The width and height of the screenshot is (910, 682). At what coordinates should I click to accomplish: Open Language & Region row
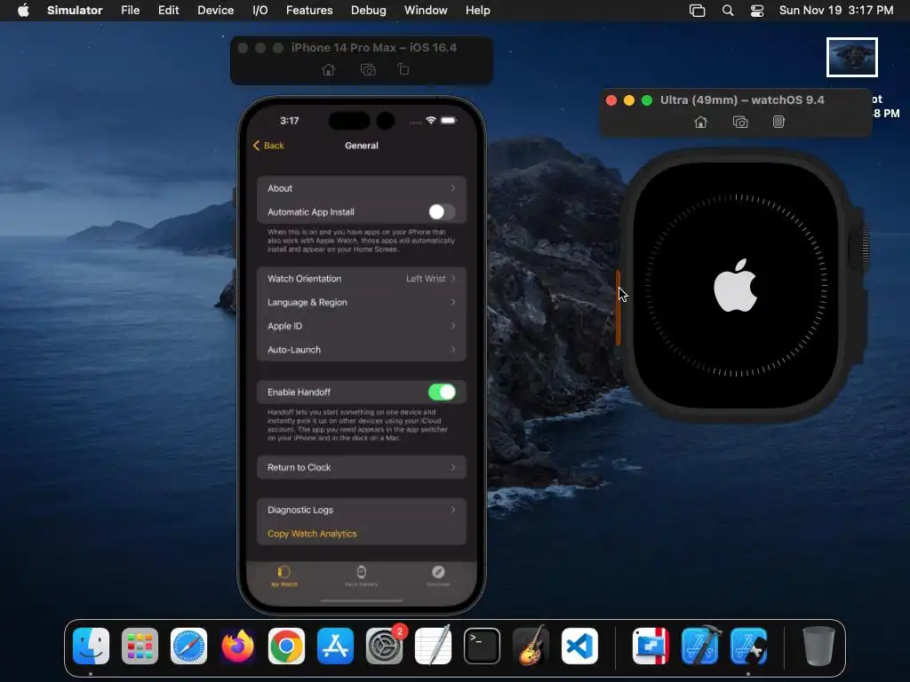[361, 302]
